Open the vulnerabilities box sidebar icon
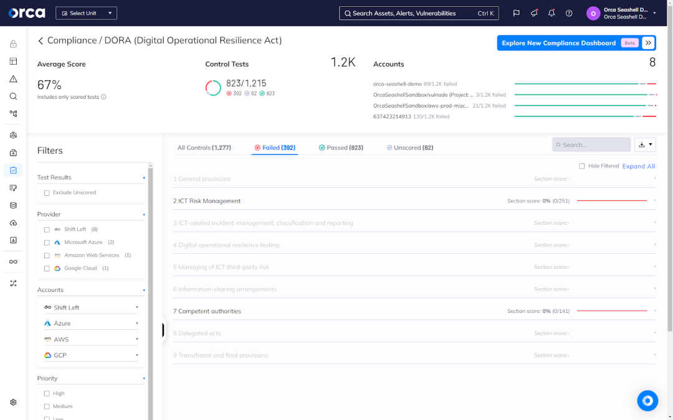 (13, 152)
